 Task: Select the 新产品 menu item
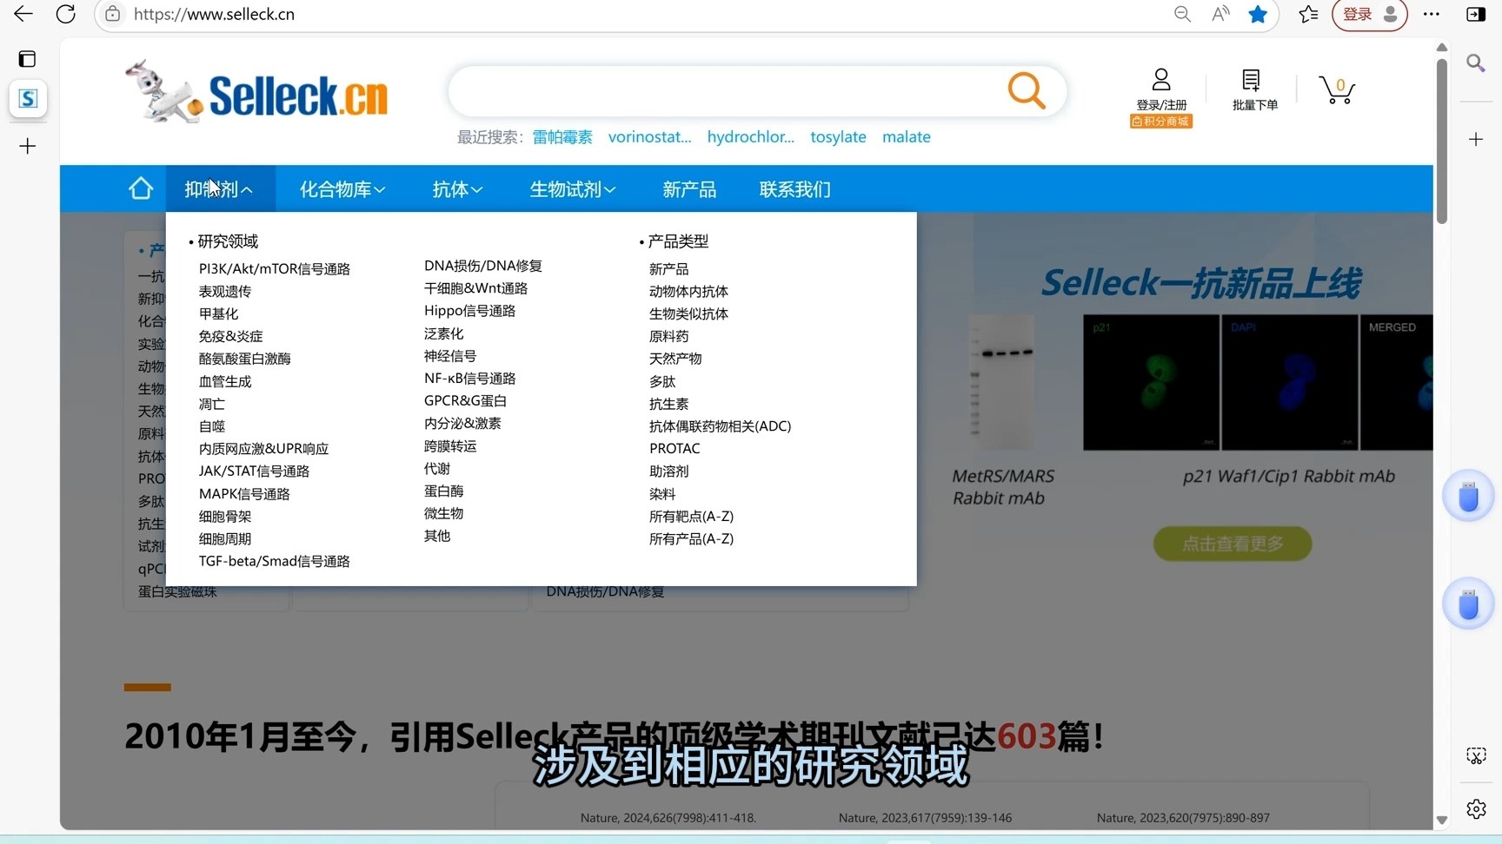(689, 188)
